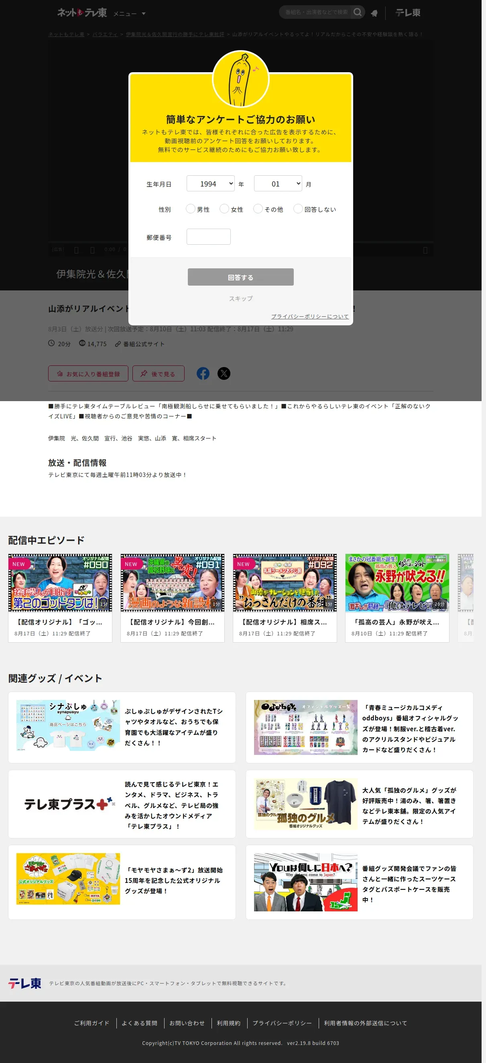Open ご利用ガイド footer link

92,1023
